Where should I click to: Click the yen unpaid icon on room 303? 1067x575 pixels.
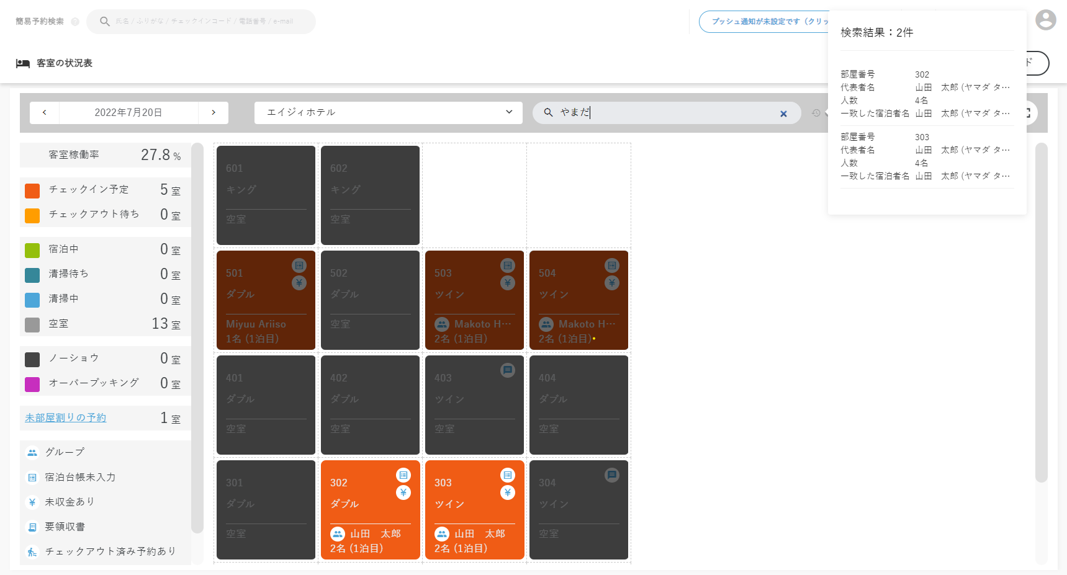pos(508,493)
